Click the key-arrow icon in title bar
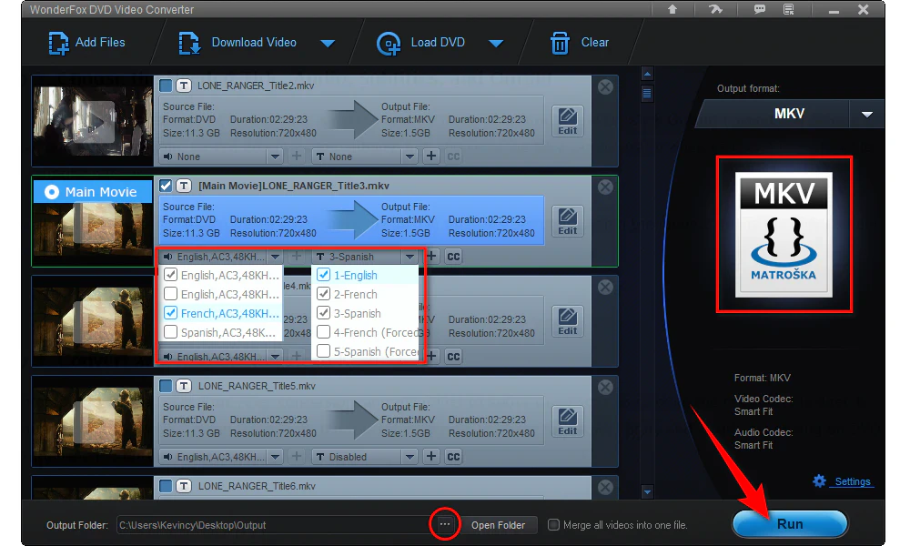This screenshot has width=910, height=546. coord(715,9)
